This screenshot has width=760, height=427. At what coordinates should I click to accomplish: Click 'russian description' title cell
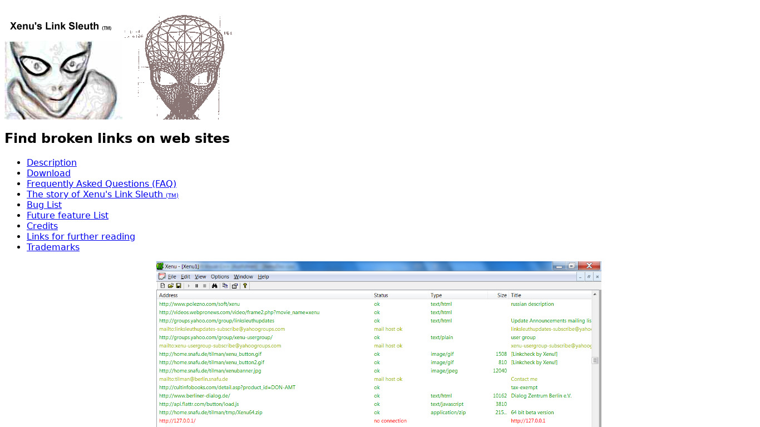(x=532, y=304)
